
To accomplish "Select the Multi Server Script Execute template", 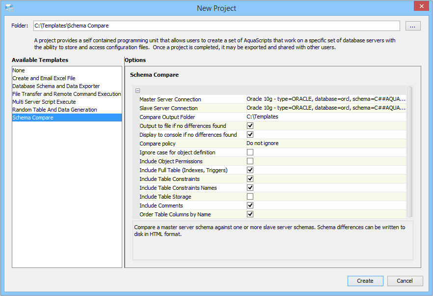I will 44,102.
